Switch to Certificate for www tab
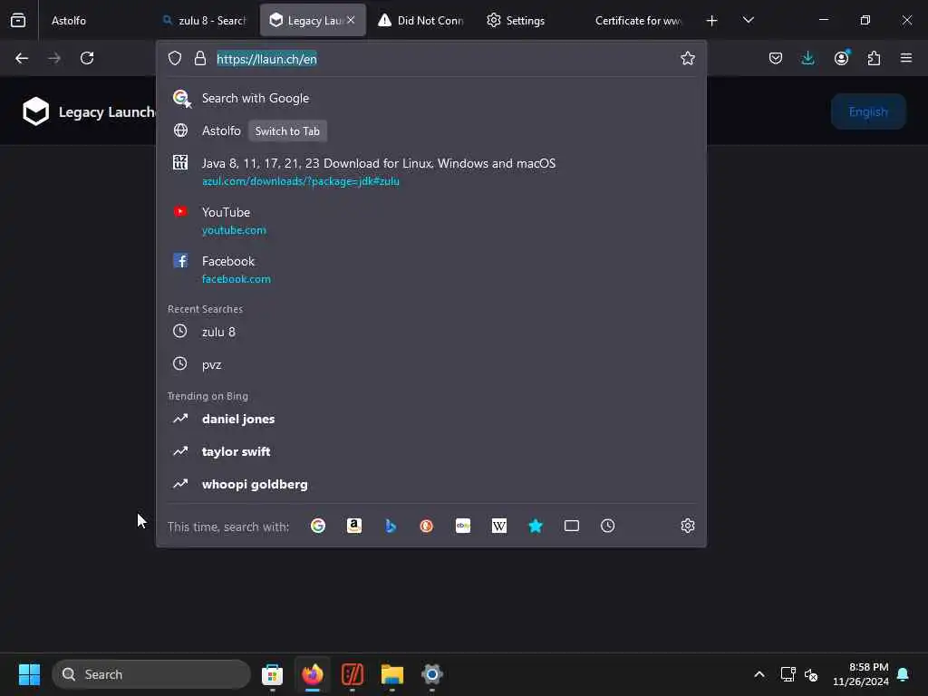928x696 pixels. 638,20
